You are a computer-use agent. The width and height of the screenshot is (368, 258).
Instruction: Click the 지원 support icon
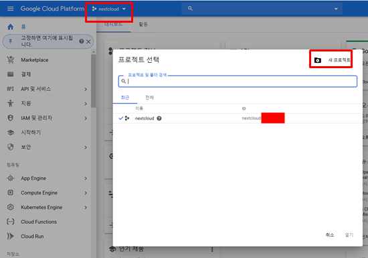pos(10,103)
